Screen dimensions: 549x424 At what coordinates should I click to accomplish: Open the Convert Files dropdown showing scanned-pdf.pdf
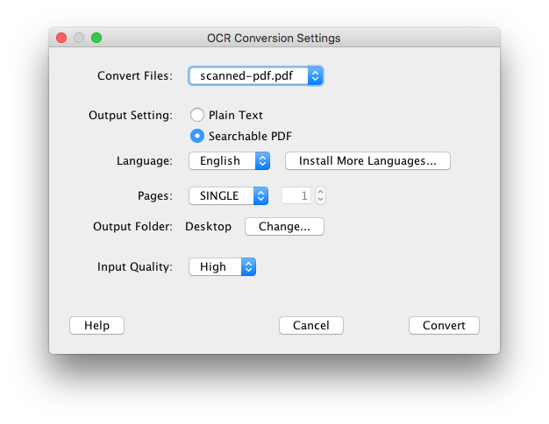tap(256, 76)
